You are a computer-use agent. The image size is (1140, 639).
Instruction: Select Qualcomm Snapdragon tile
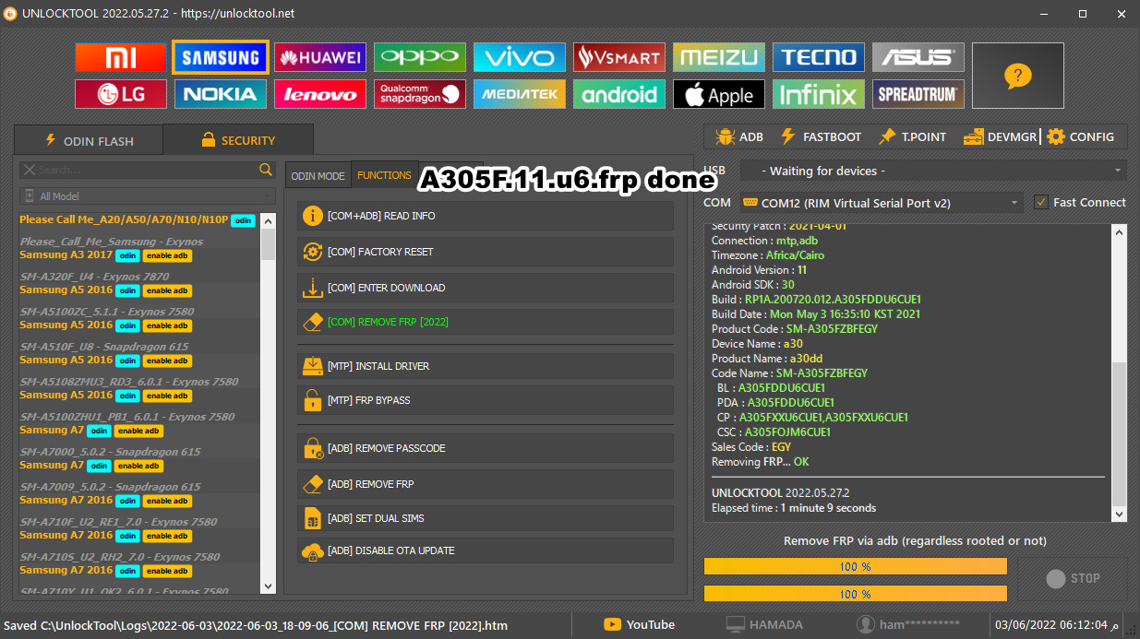tap(420, 94)
